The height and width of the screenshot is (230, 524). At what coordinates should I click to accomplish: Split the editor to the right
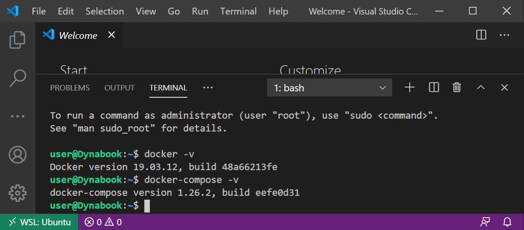pos(481,35)
